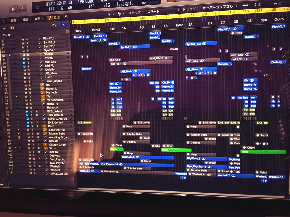The width and height of the screenshot is (290, 217).
Task: Click the catch playhead filter icon
Action: click(65, 17)
